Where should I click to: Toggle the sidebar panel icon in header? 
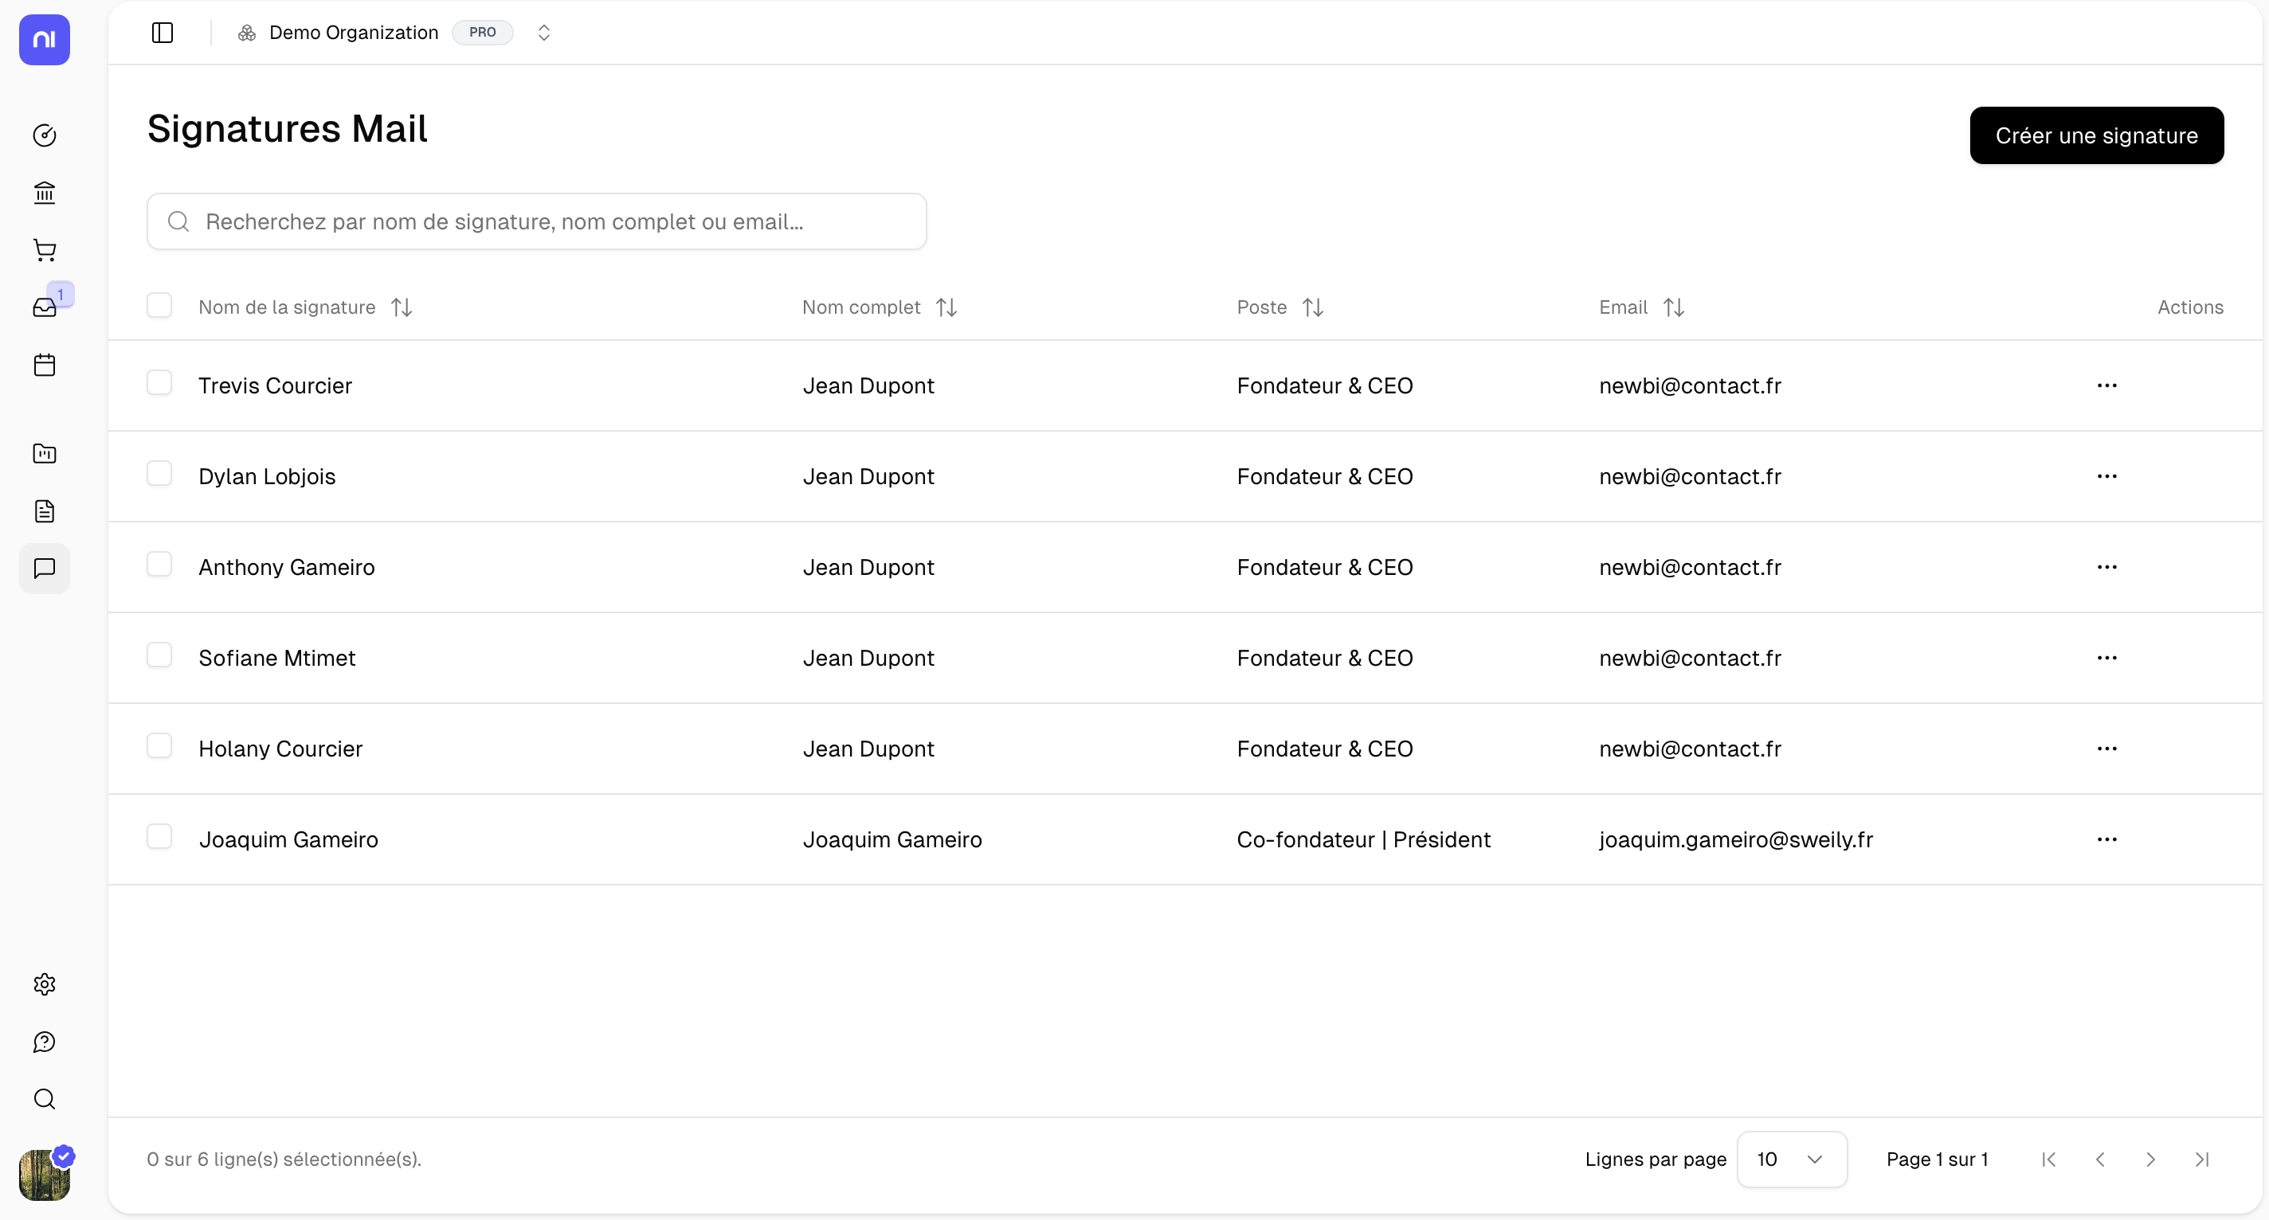point(162,33)
